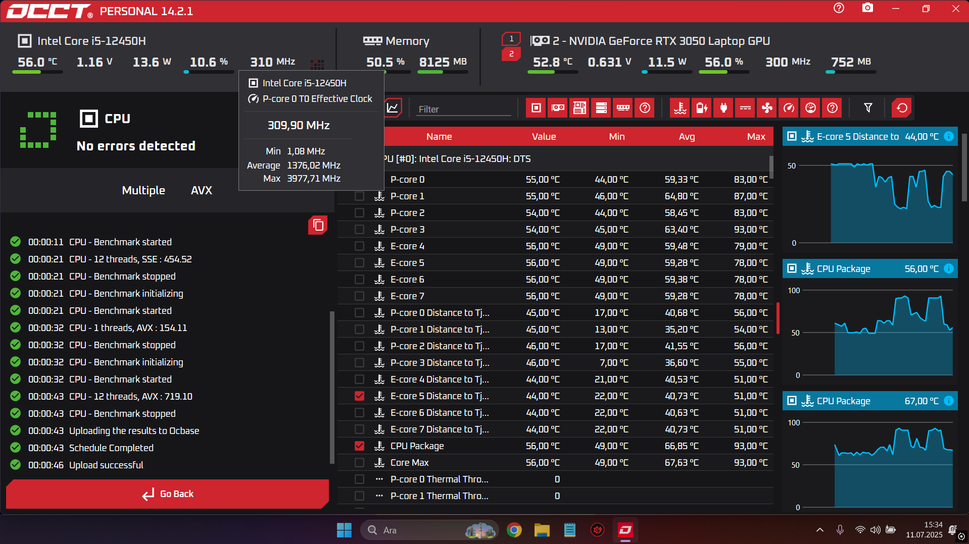Select the AVX tab
Viewport: 969px width, 544px height.
202,190
